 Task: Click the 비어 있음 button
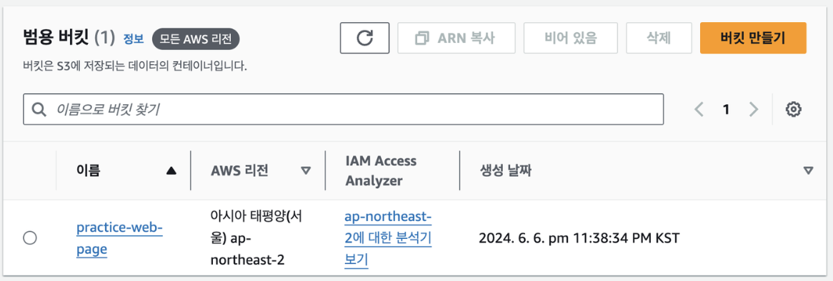(571, 38)
